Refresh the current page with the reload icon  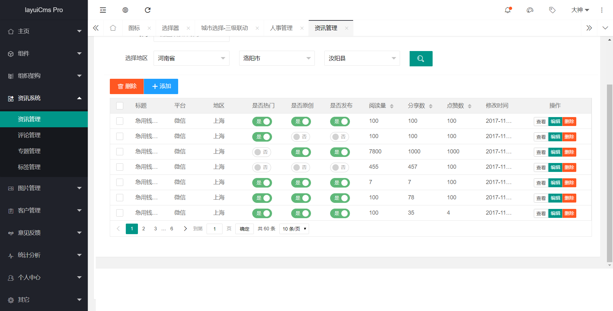(x=148, y=10)
